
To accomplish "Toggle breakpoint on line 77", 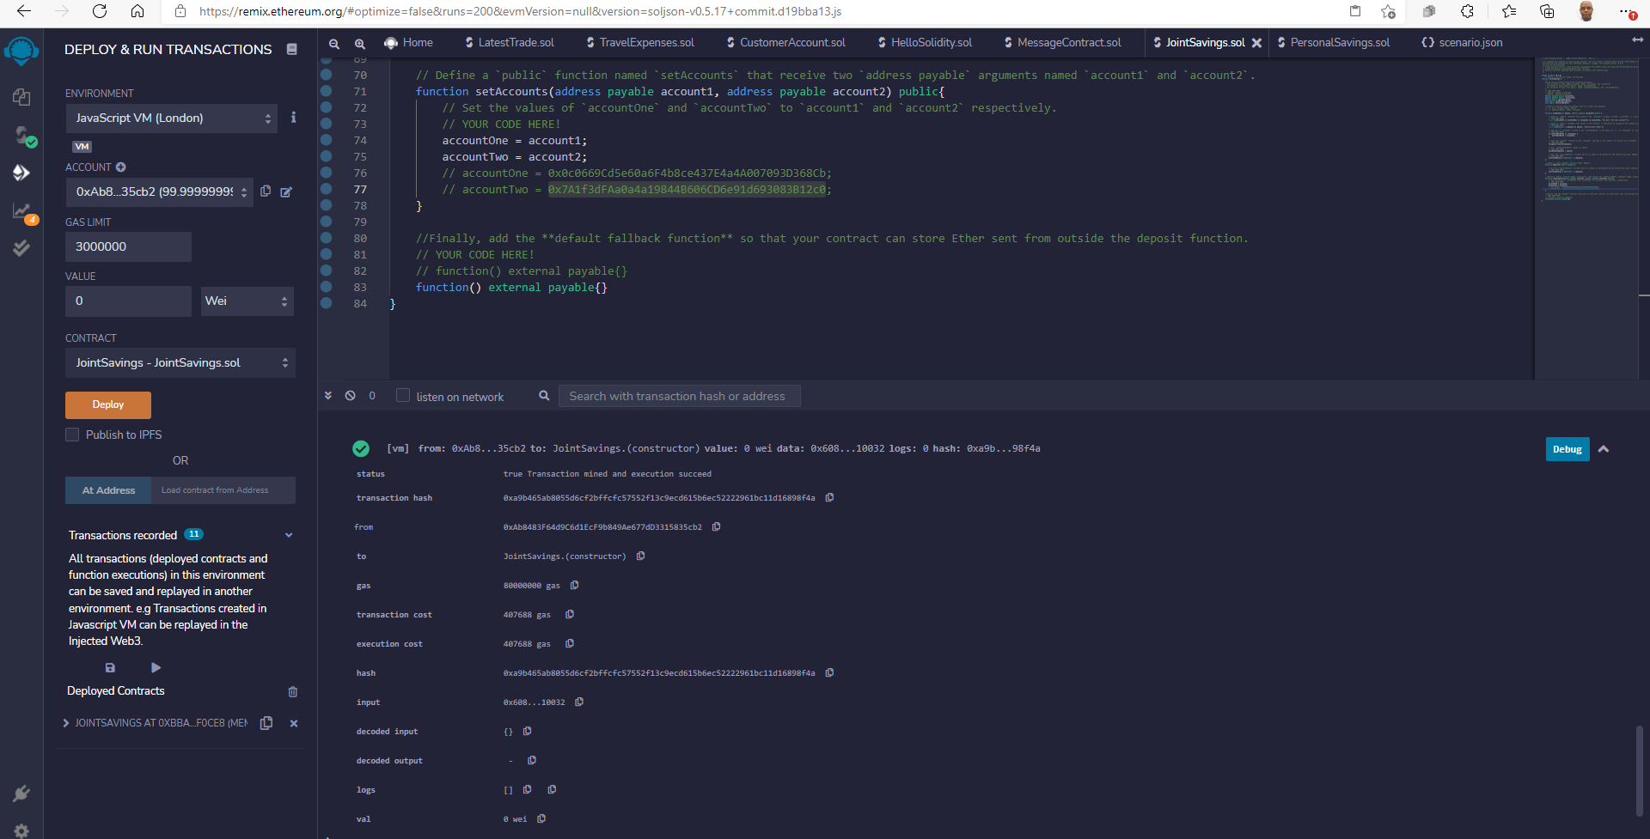I will pyautogui.click(x=327, y=189).
